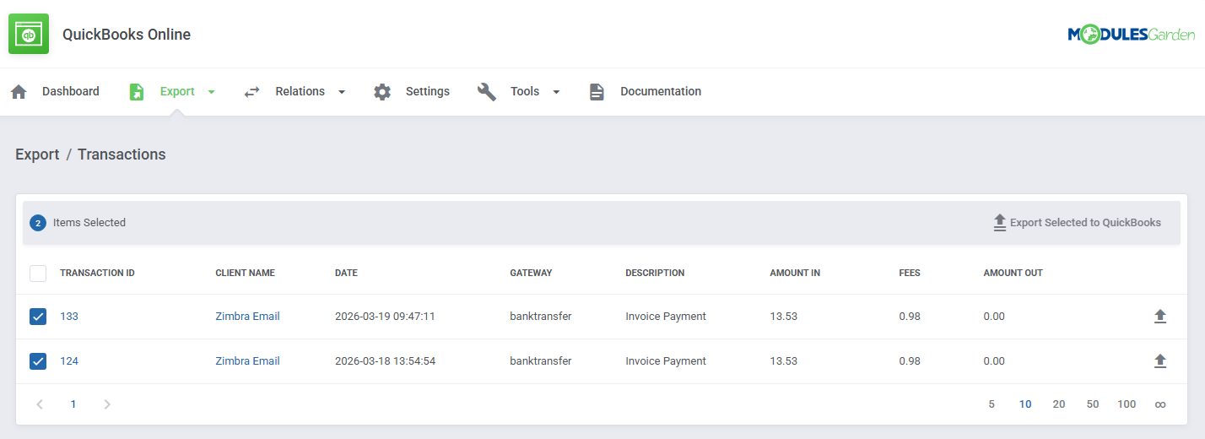Open transaction ID 124 link

tap(69, 361)
